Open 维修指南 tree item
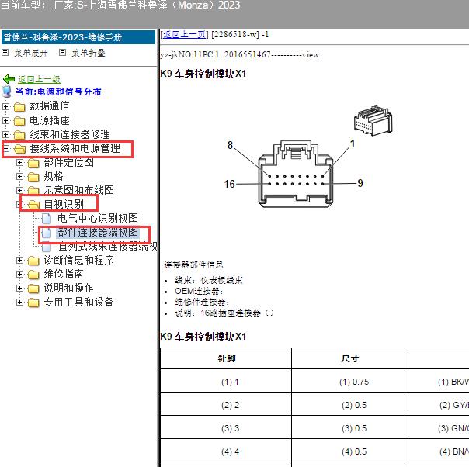469x467 pixels. pos(64,275)
